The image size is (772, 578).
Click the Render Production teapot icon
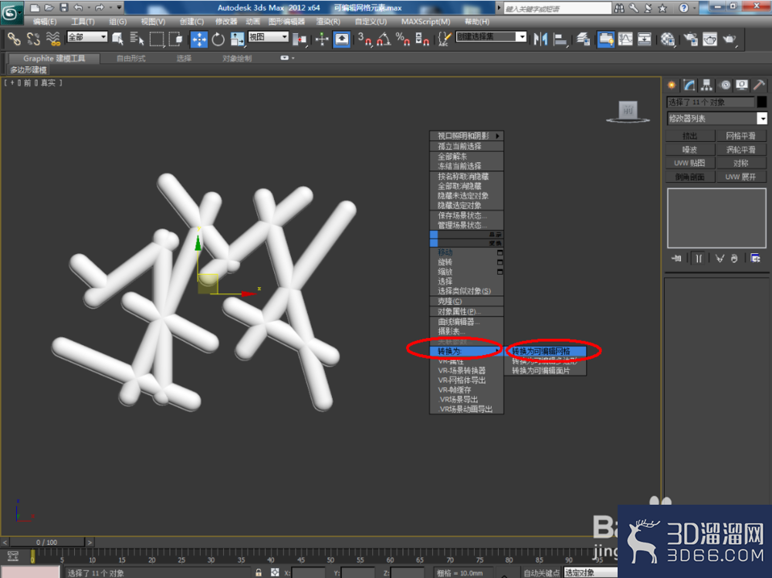(730, 39)
